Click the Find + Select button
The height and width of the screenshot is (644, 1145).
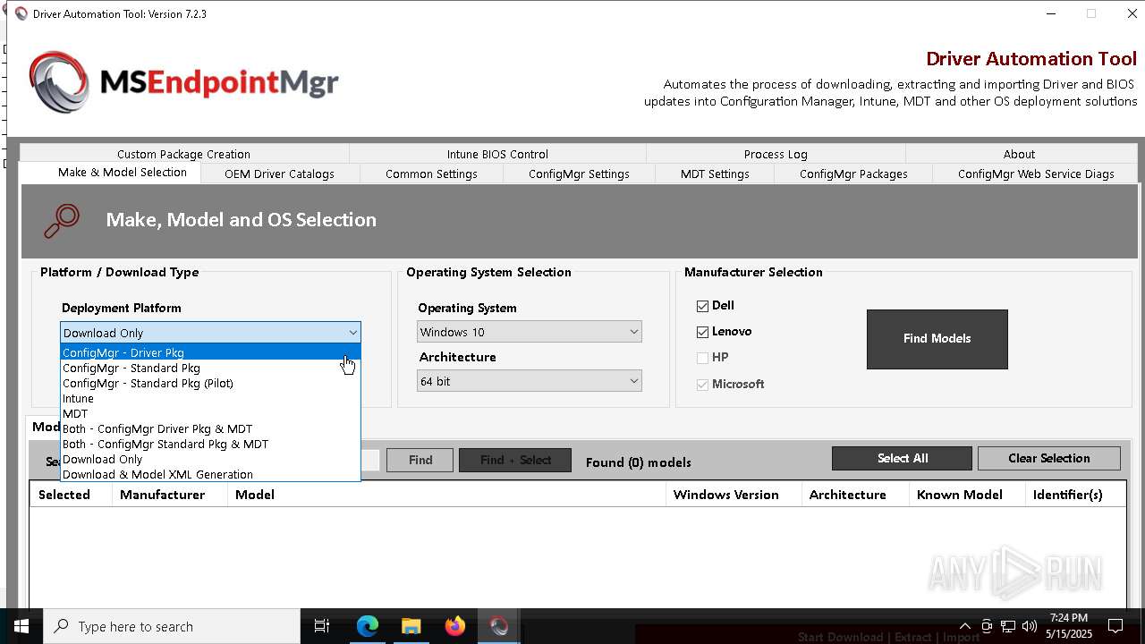(514, 460)
